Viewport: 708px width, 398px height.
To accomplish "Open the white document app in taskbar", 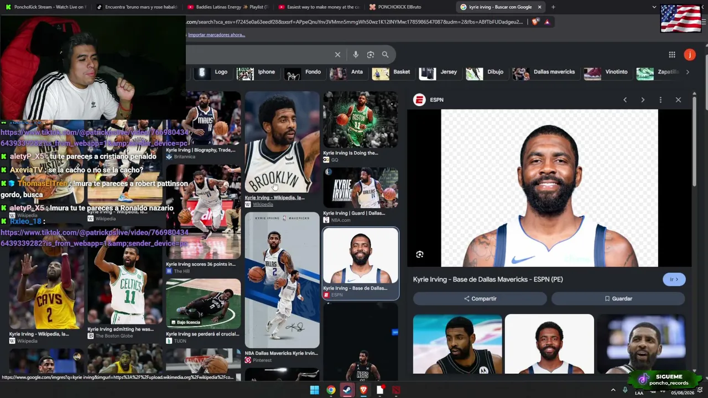I will [x=380, y=390].
